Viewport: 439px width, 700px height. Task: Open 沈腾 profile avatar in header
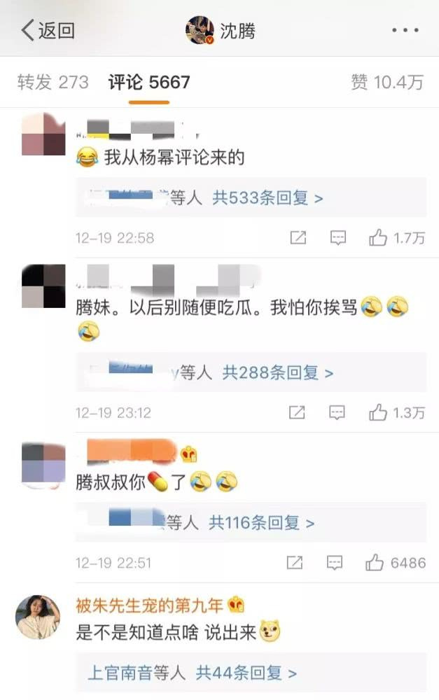(200, 30)
